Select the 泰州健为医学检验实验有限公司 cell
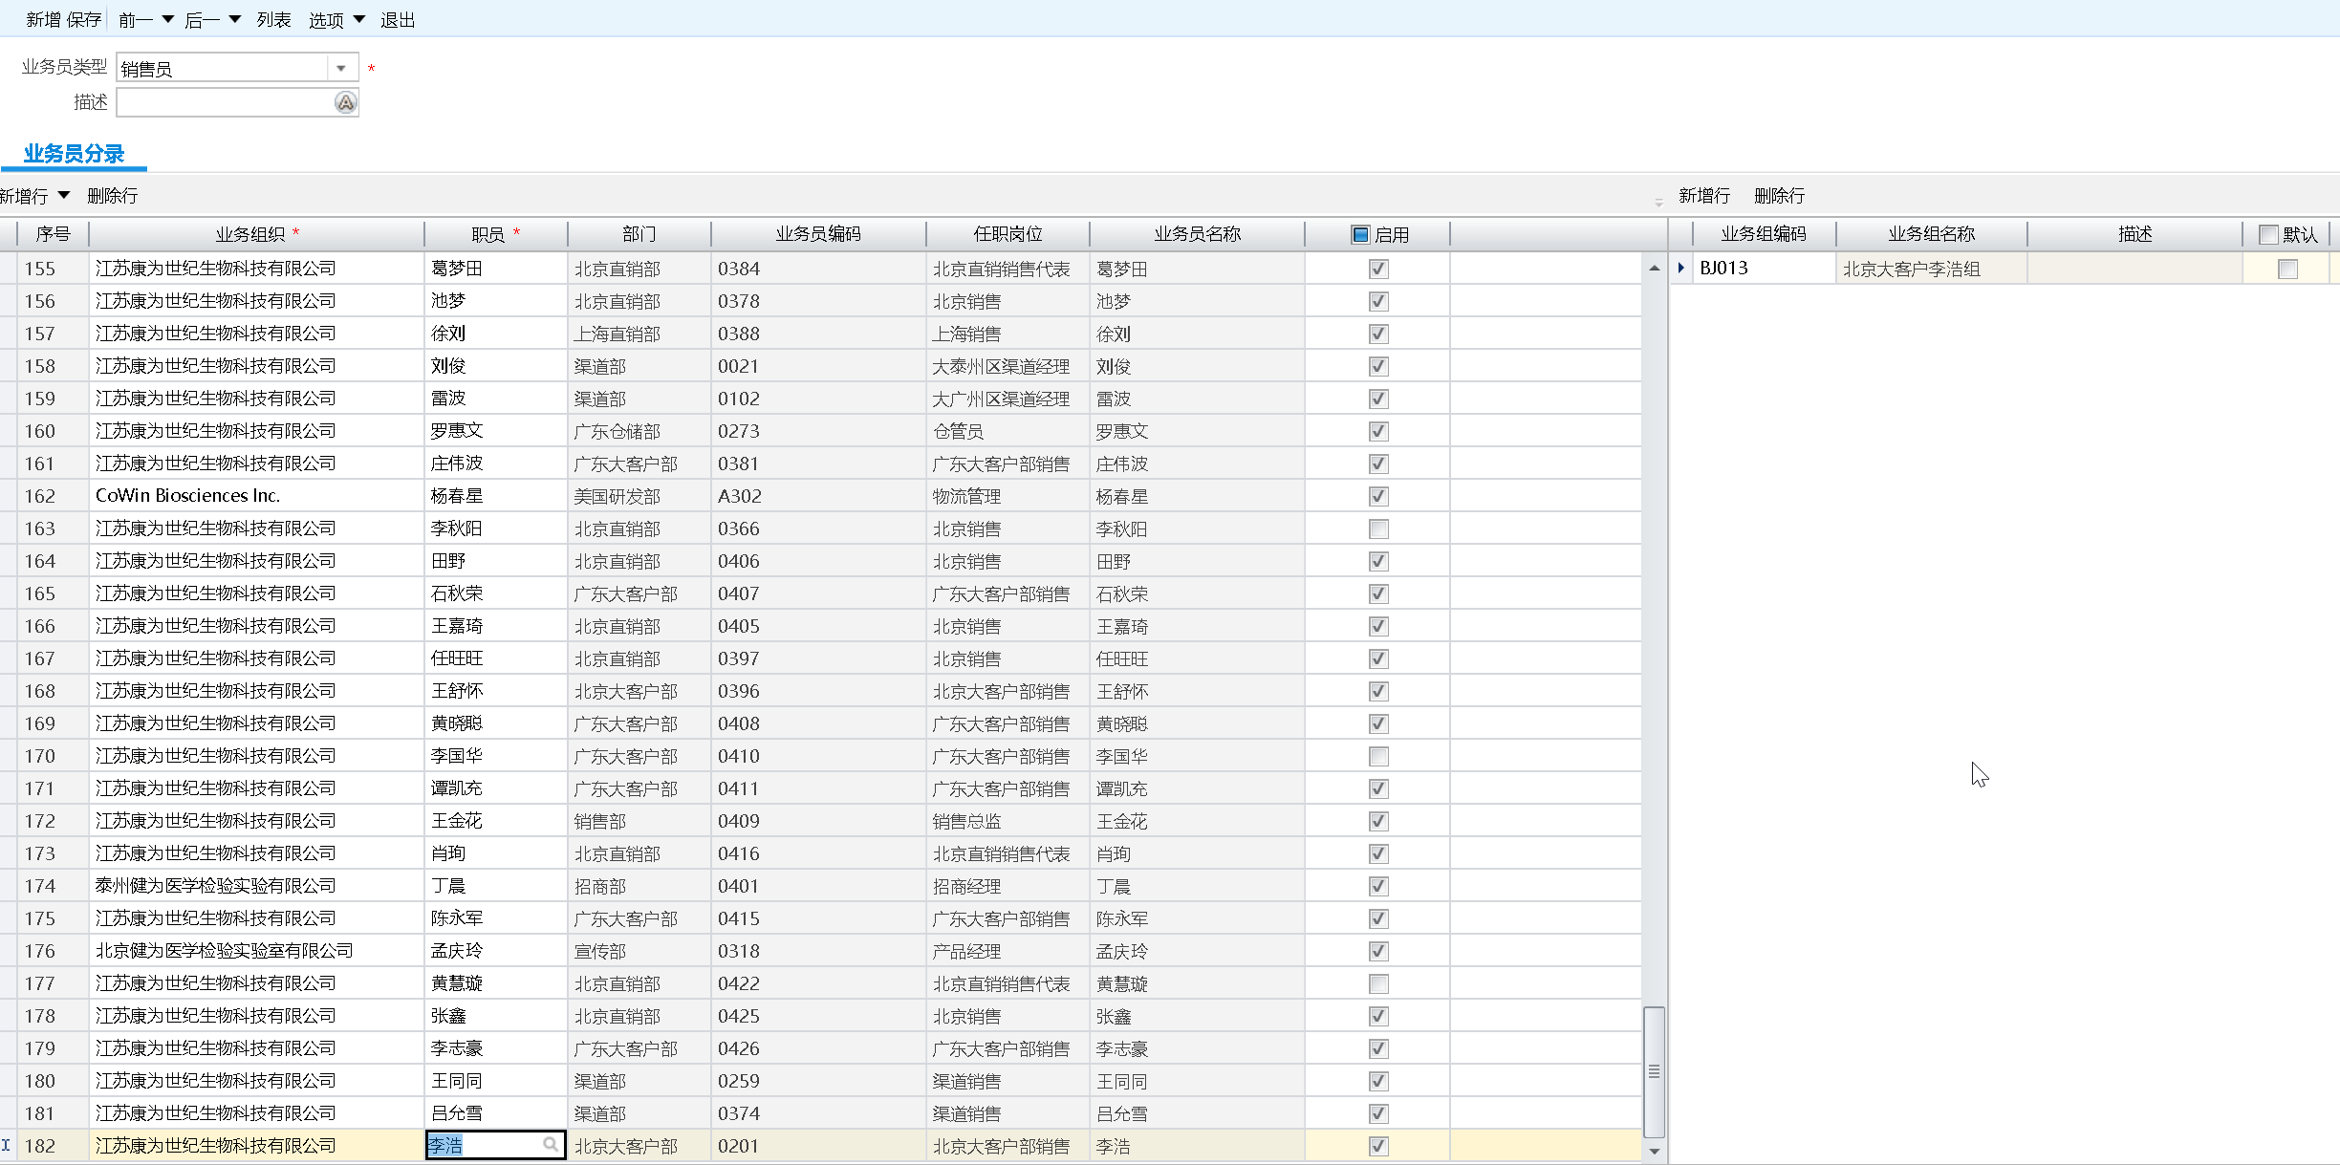The width and height of the screenshot is (2340, 1165). click(x=256, y=886)
